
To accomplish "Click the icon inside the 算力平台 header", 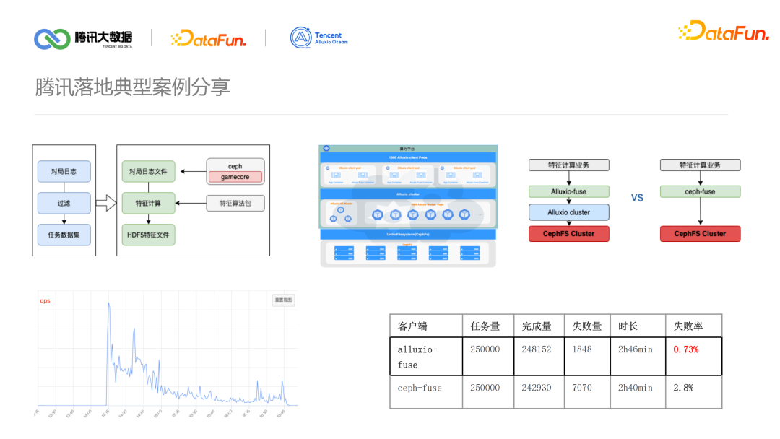I will pyautogui.click(x=326, y=148).
